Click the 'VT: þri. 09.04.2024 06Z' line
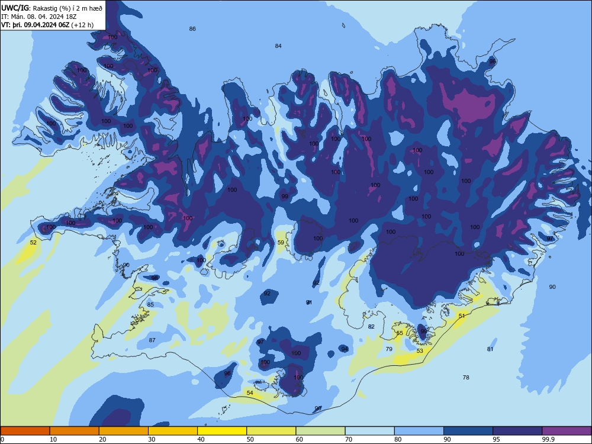The image size is (592, 444). [x=35, y=25]
